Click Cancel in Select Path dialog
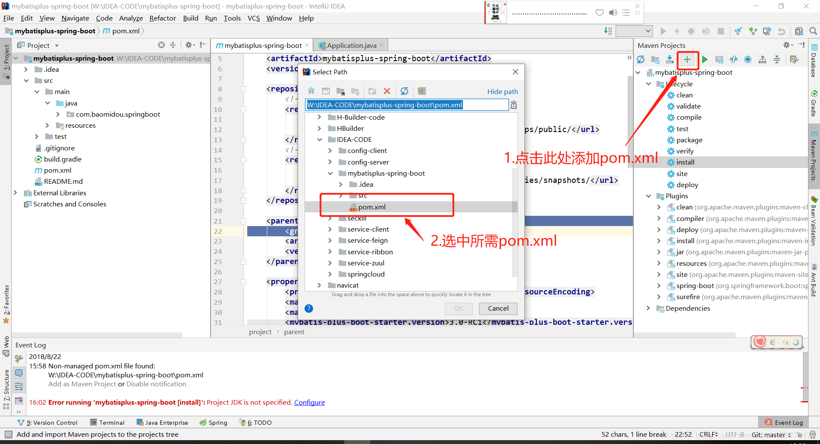 click(498, 309)
